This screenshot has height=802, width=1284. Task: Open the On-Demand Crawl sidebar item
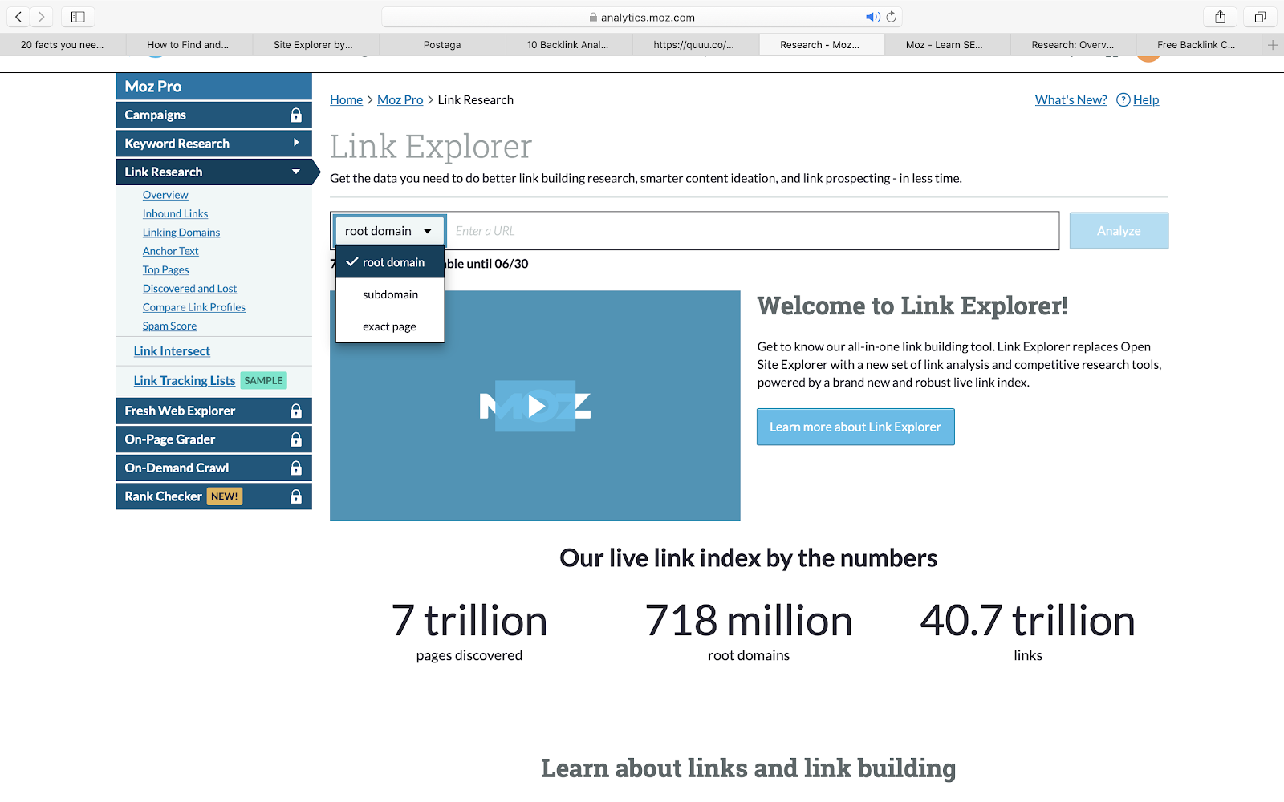click(x=214, y=468)
